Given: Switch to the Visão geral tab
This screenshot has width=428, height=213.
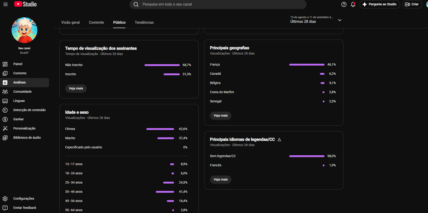Looking at the screenshot, I should (70, 22).
